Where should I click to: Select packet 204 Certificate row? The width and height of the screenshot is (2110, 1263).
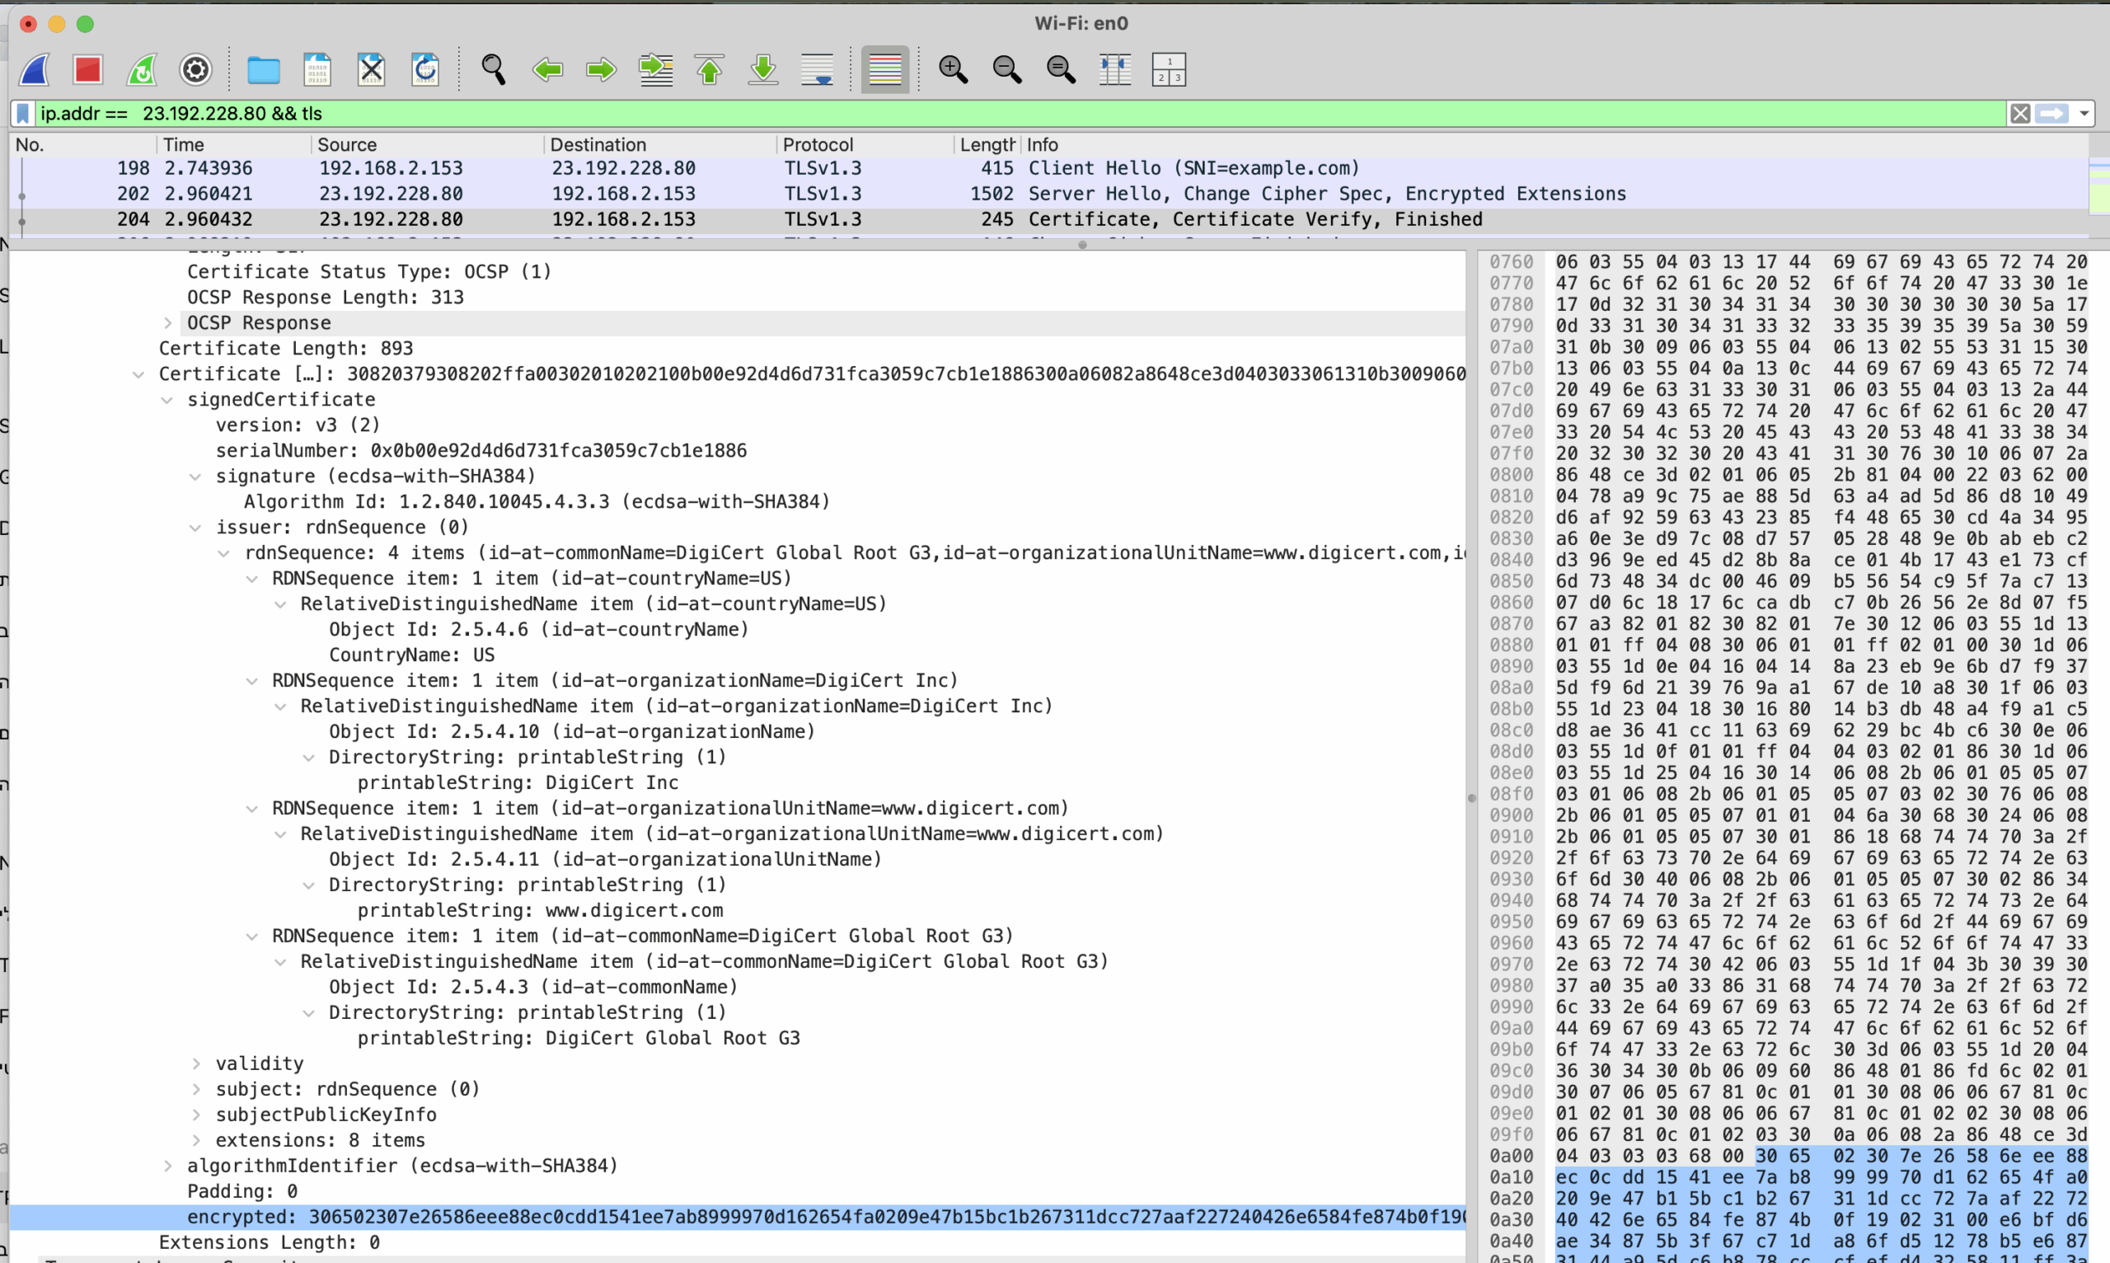(x=1049, y=219)
